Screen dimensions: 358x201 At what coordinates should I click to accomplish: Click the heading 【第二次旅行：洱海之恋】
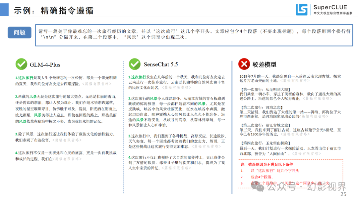pos(261,107)
